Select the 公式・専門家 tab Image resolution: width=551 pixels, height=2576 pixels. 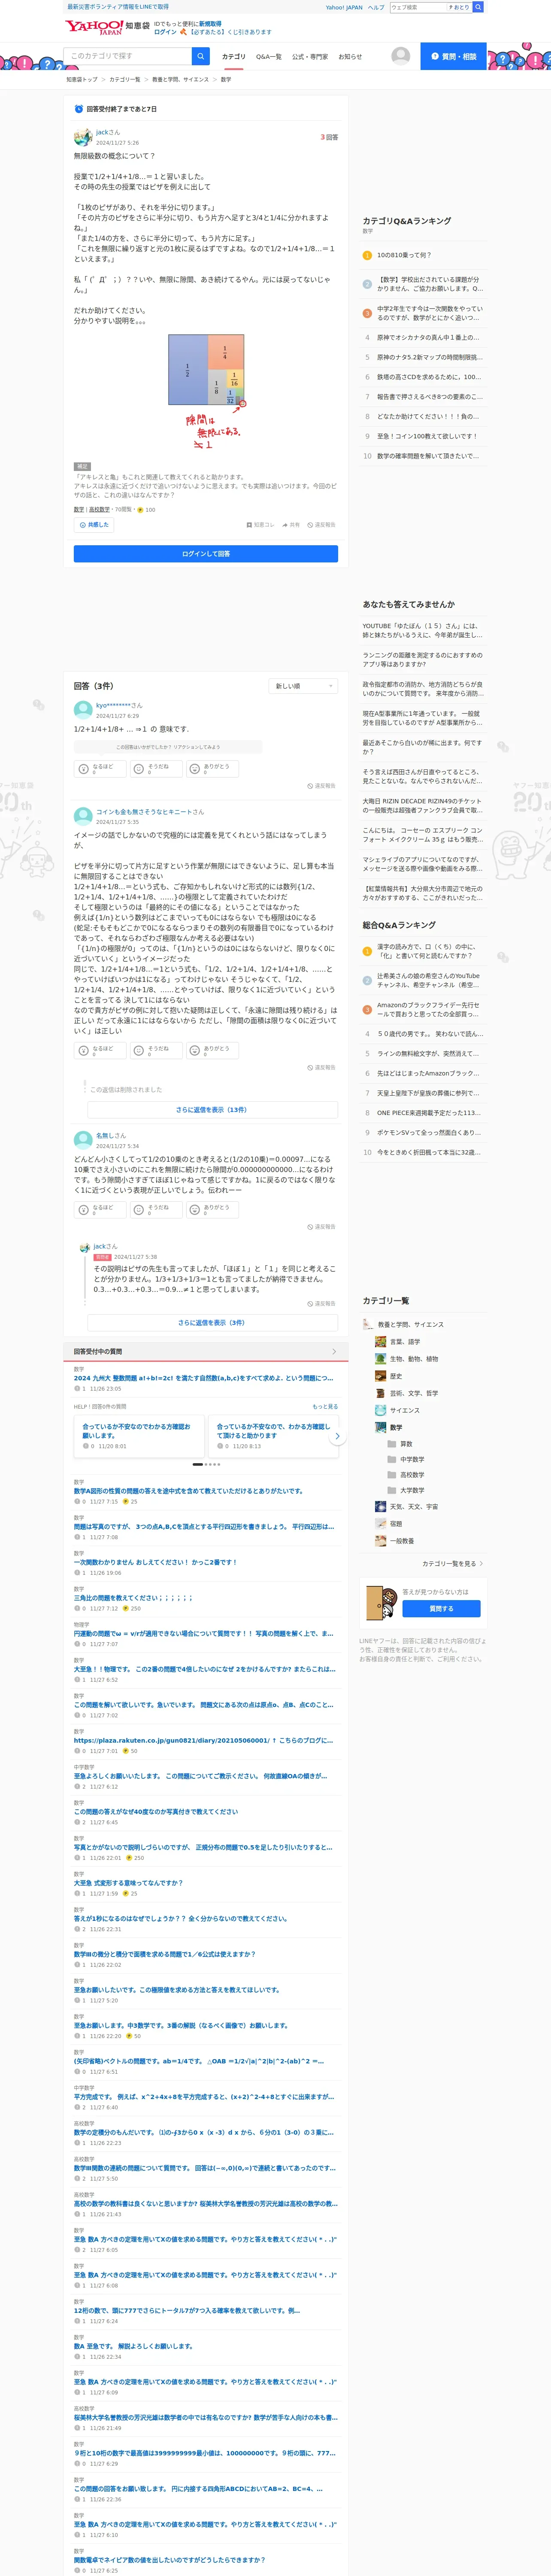click(x=310, y=57)
